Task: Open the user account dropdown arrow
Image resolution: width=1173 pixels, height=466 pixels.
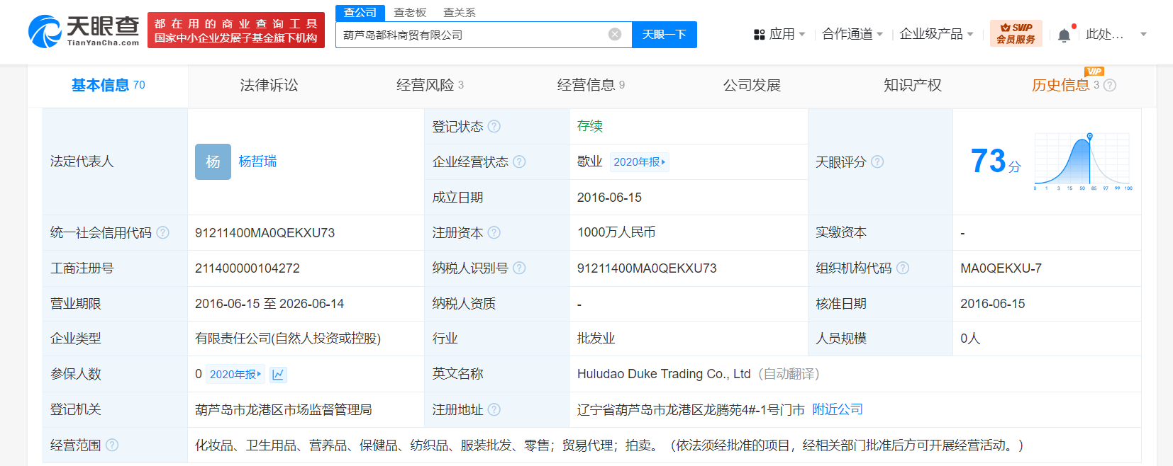Action: [x=1143, y=34]
